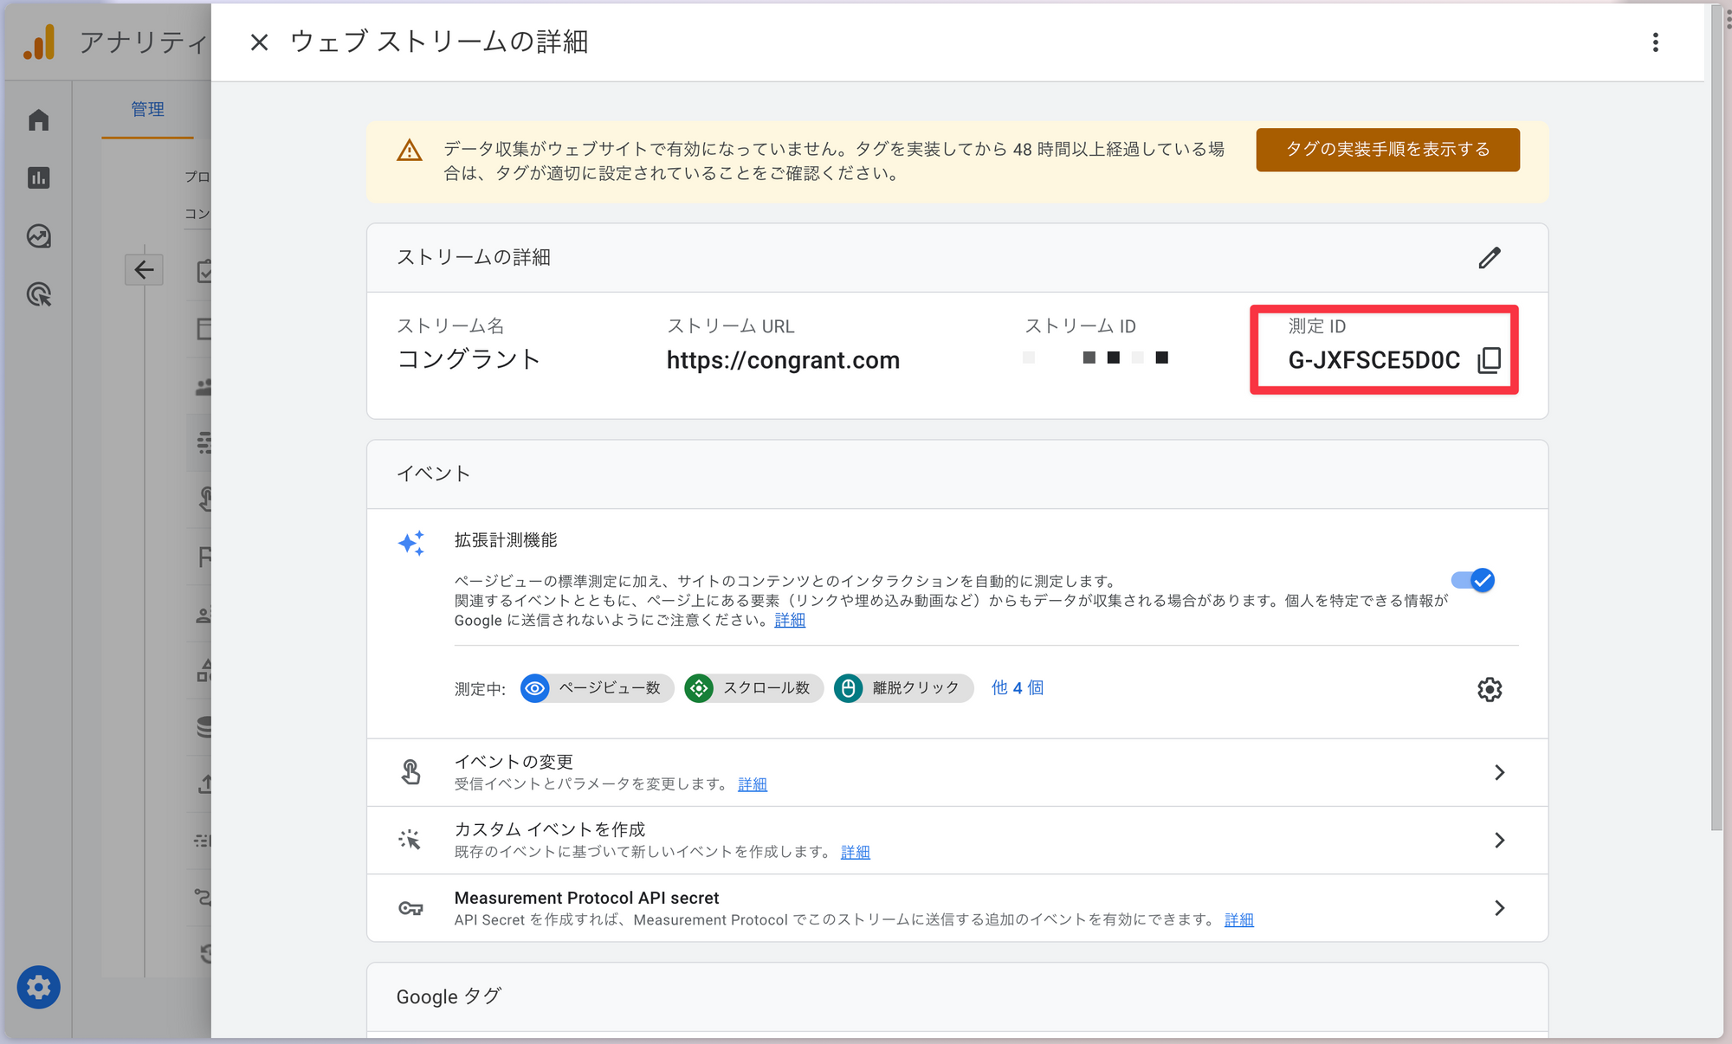Edit stream details with pencil icon
1732x1044 pixels.
click(1489, 257)
